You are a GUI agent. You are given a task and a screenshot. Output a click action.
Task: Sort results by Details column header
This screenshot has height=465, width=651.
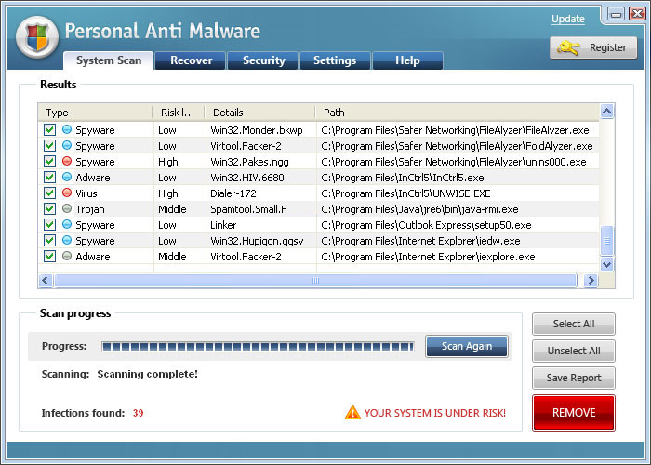tap(260, 113)
